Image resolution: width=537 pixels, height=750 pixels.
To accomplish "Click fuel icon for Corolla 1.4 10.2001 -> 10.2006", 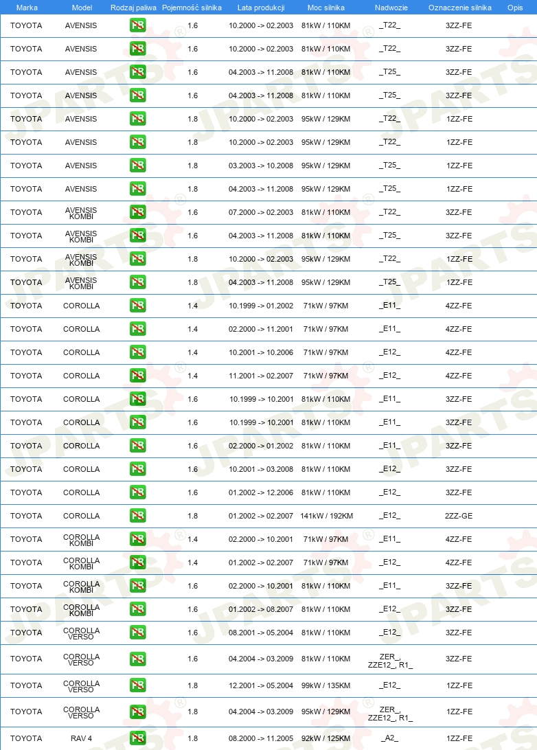I will [x=138, y=352].
